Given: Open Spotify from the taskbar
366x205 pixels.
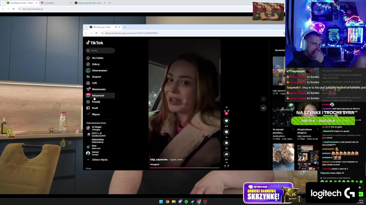Looking at the screenshot, I should [186, 202].
